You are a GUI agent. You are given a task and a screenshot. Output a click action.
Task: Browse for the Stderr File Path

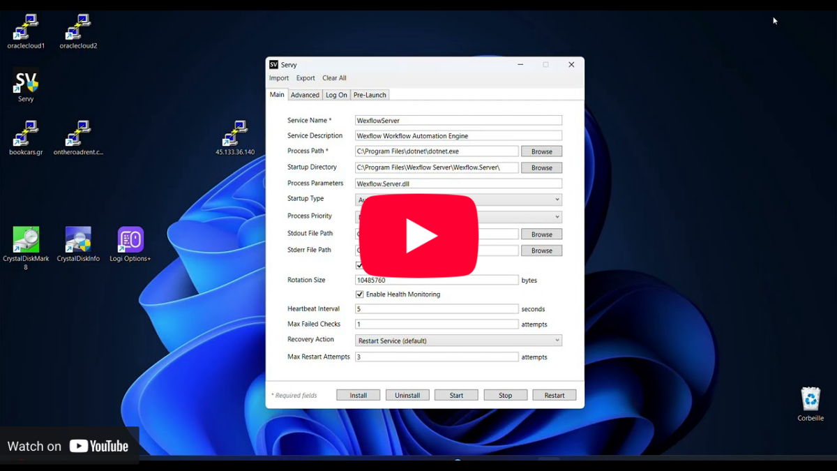coord(542,251)
